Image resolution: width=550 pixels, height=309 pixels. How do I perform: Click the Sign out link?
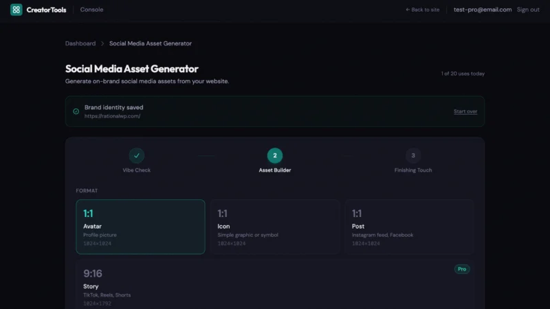pyautogui.click(x=528, y=10)
